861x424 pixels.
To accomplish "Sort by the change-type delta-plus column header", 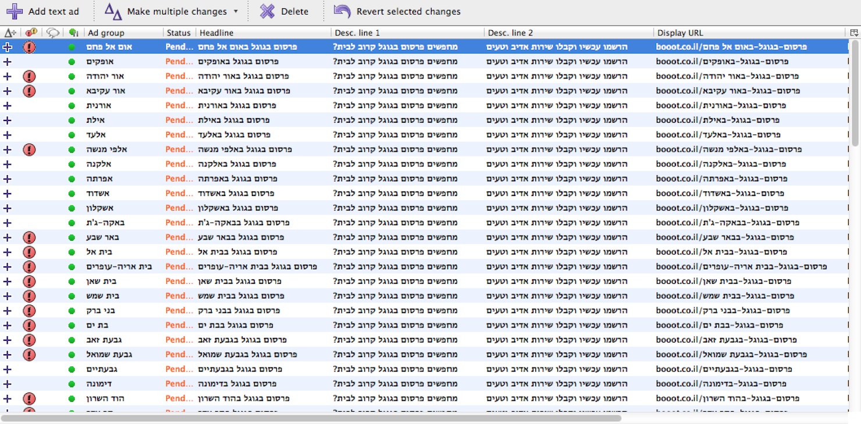I will coord(10,33).
